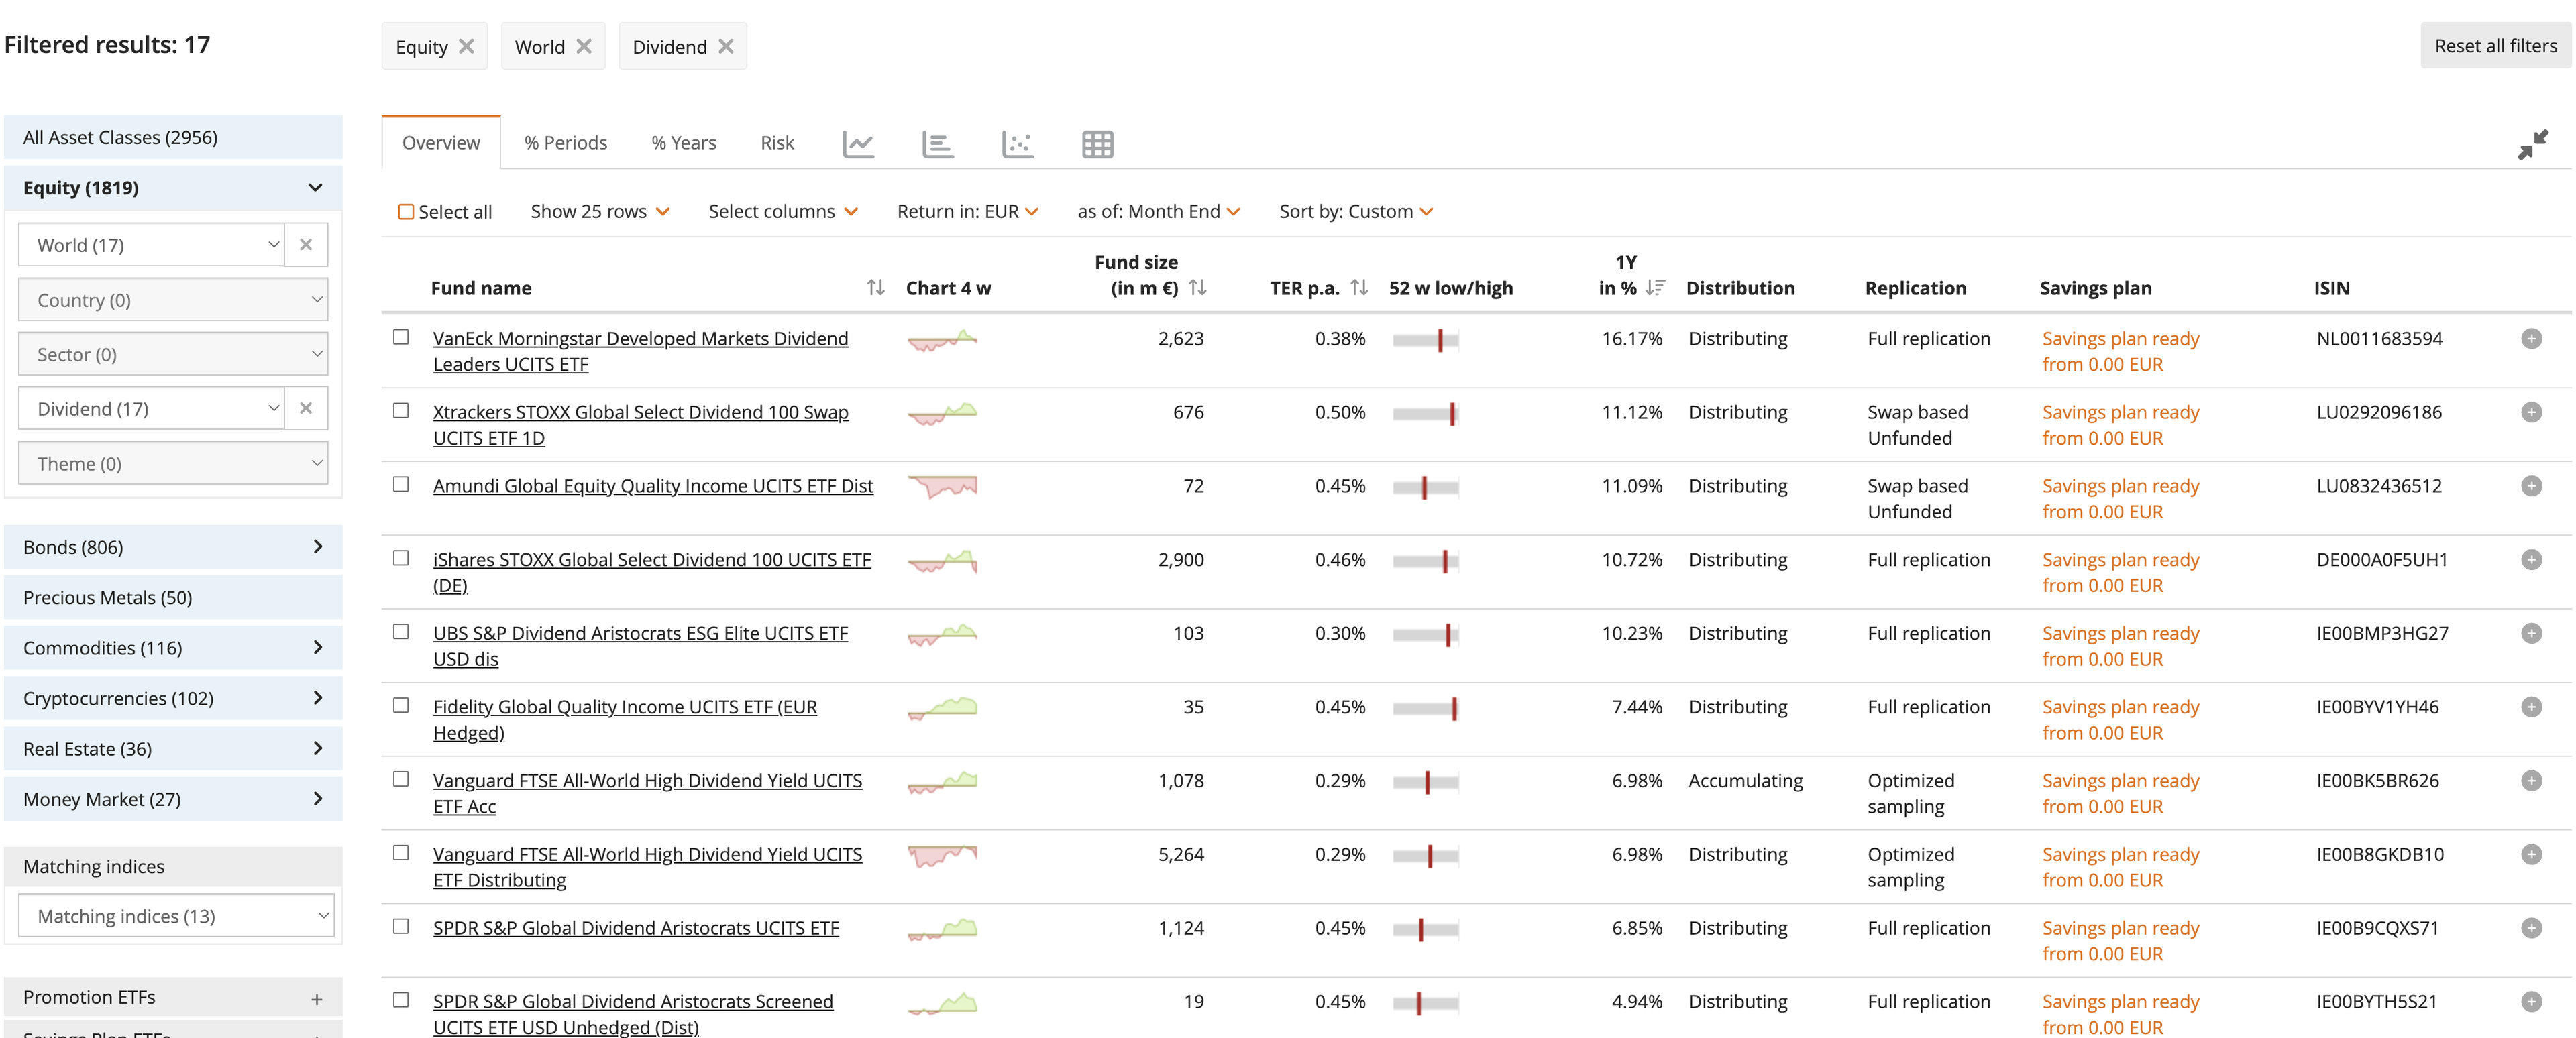Screen dimensions: 2576x1038
Task: Clear the World region filter
Action: (x=306, y=245)
